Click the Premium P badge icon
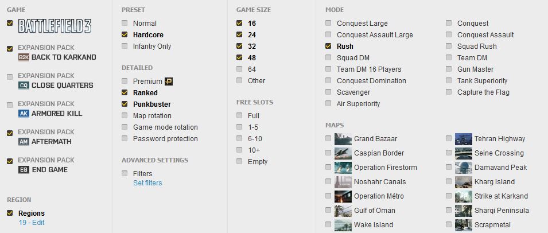548x233 pixels. tap(169, 81)
